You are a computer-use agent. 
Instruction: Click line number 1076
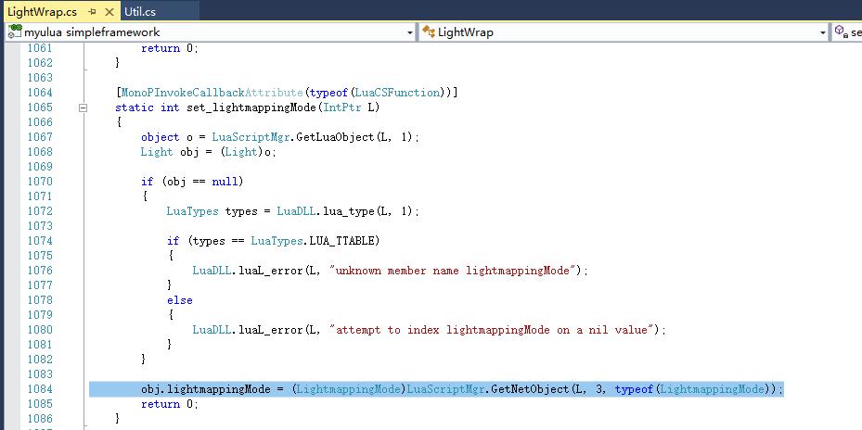coord(40,271)
